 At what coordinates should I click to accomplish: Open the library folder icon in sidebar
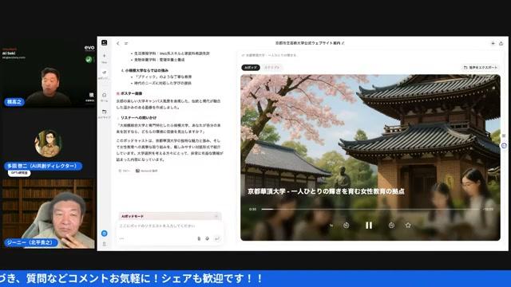tap(105, 112)
